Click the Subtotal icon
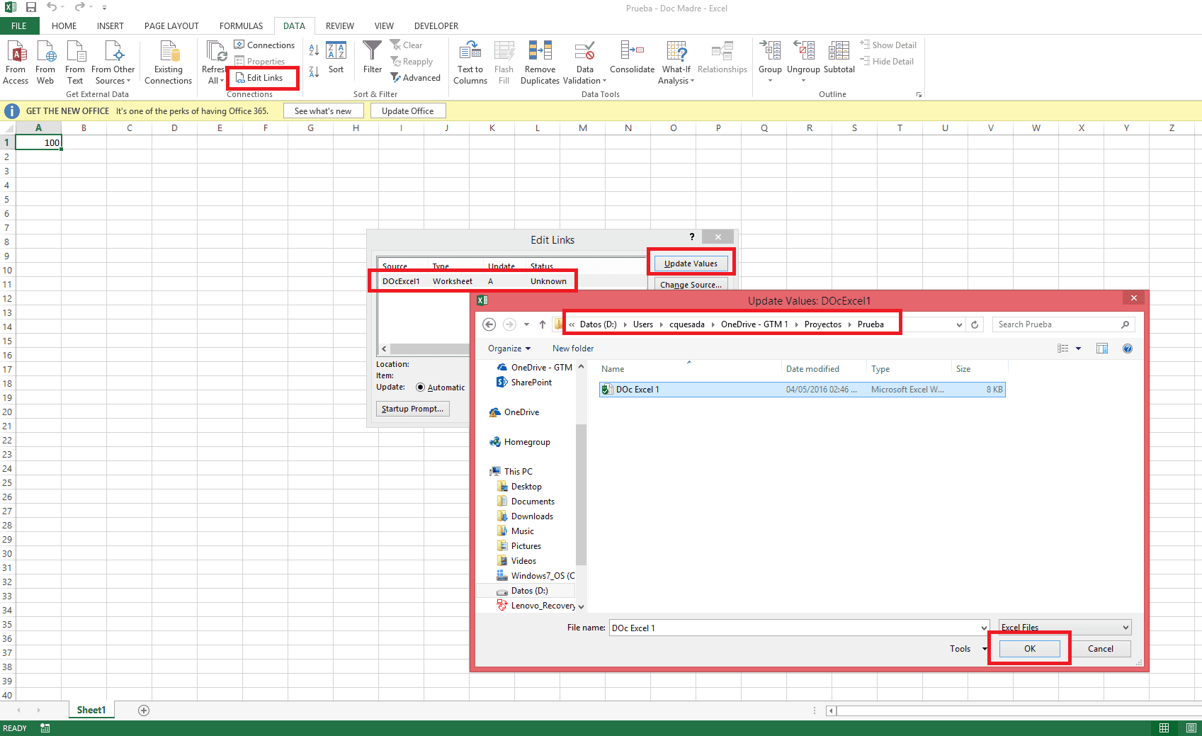This screenshot has height=736, width=1202. (839, 58)
